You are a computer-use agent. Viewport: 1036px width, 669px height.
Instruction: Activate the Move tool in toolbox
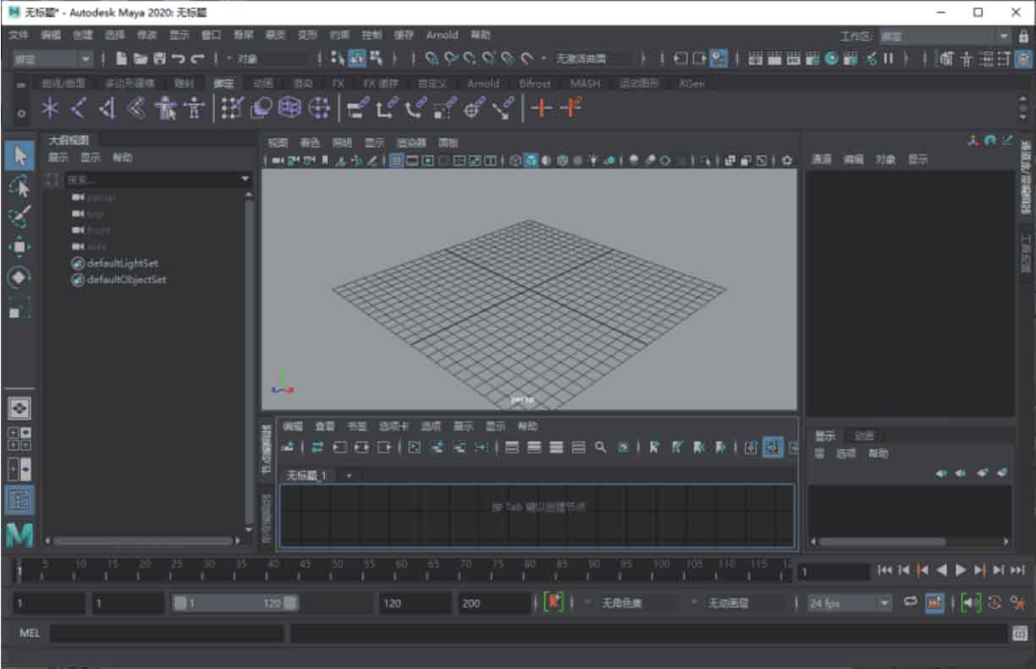coord(19,246)
